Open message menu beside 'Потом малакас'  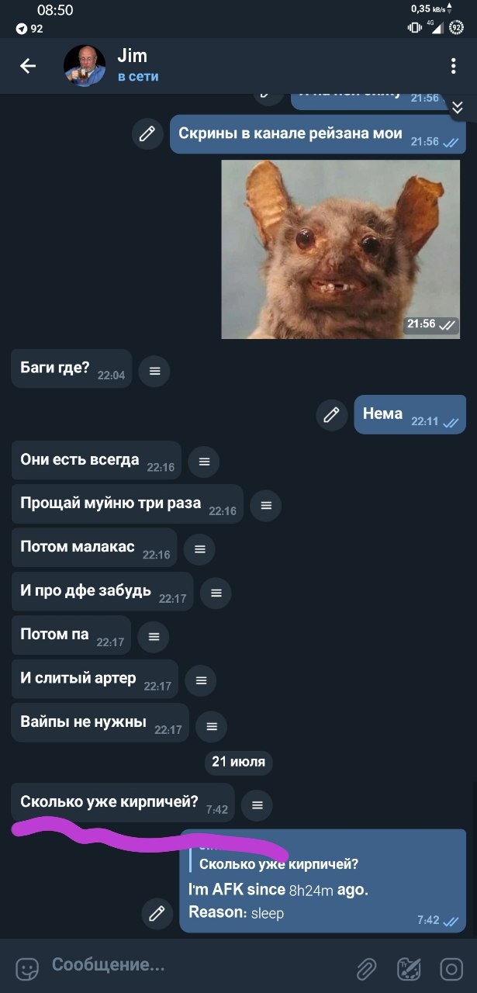pos(199,548)
